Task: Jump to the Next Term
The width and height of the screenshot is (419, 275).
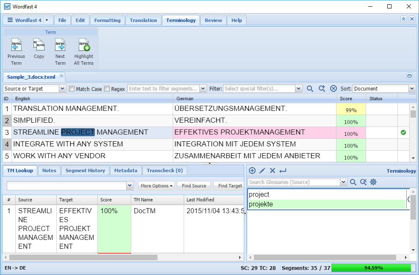Action: pos(60,52)
